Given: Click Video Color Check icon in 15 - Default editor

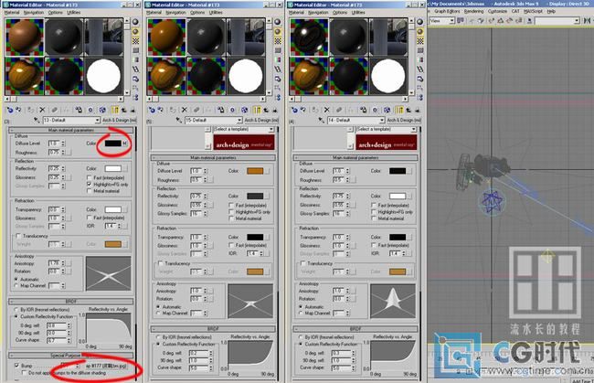Looking at the screenshot, I should pyautogui.click(x=278, y=59).
